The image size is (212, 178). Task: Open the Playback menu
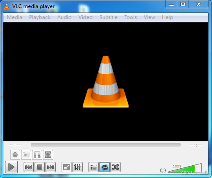pyautogui.click(x=40, y=17)
